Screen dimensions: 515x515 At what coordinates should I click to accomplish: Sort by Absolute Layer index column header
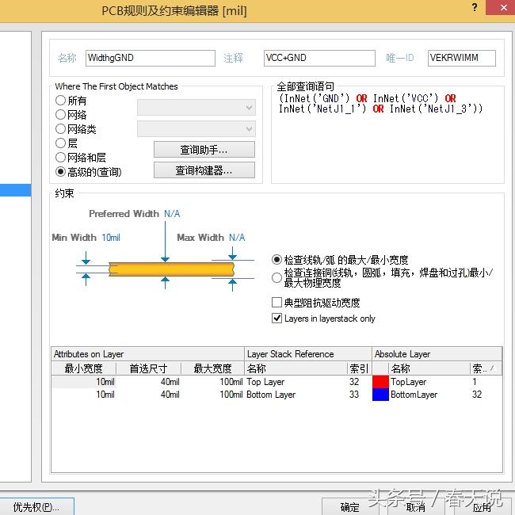pos(486,368)
